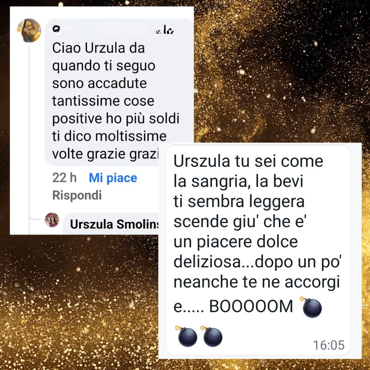Click the reply thread connector line

[x=30, y=132]
